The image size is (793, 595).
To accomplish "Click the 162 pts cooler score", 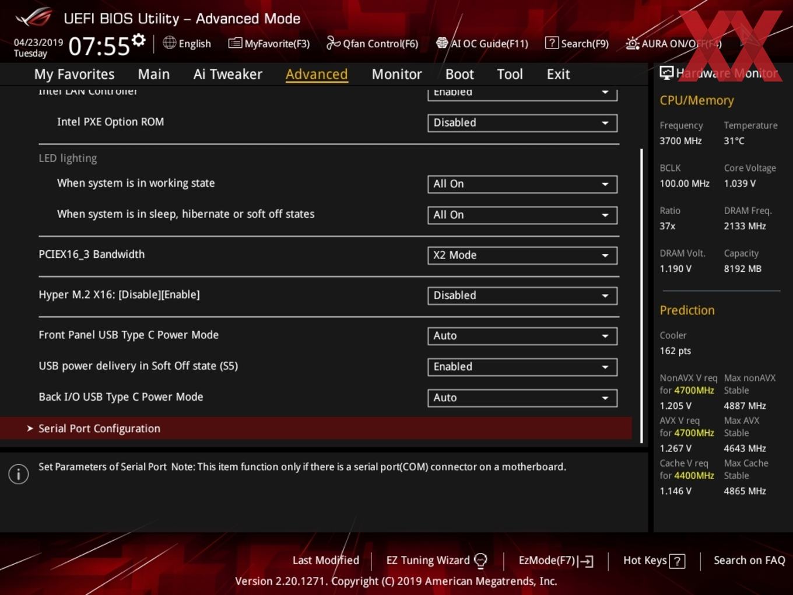I will 675,351.
